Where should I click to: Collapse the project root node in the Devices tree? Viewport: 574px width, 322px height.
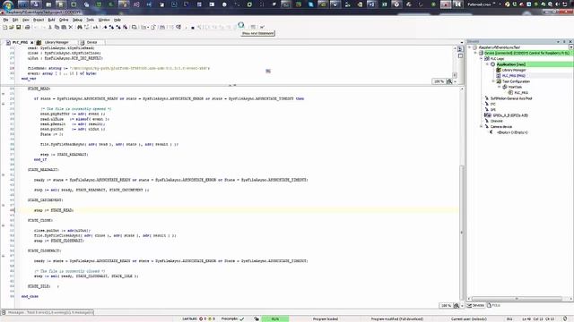(470, 47)
